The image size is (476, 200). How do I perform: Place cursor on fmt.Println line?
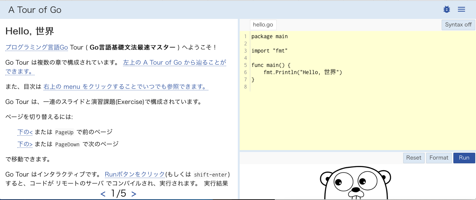tap(303, 72)
